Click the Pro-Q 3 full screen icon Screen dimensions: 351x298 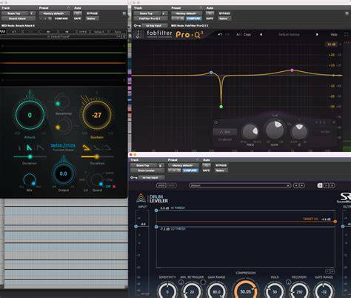point(347,34)
